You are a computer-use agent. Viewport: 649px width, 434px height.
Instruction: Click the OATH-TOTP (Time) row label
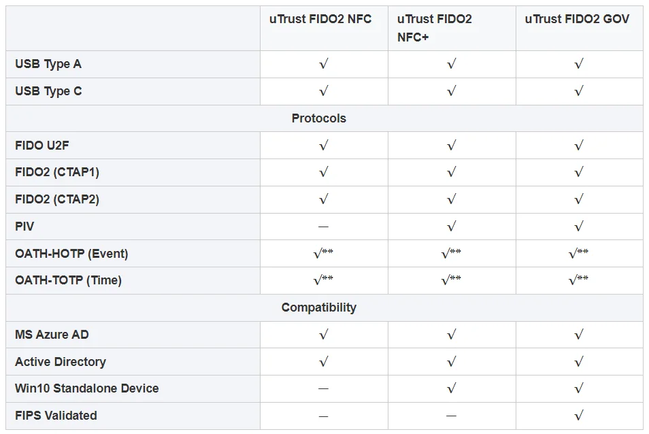[68, 280]
